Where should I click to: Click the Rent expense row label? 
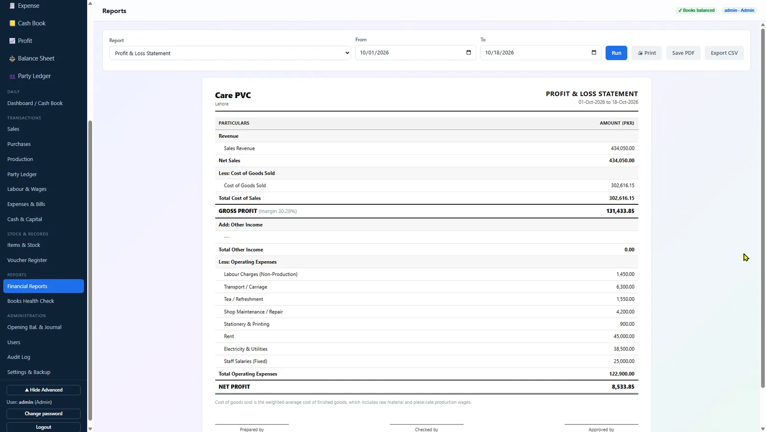229,336
